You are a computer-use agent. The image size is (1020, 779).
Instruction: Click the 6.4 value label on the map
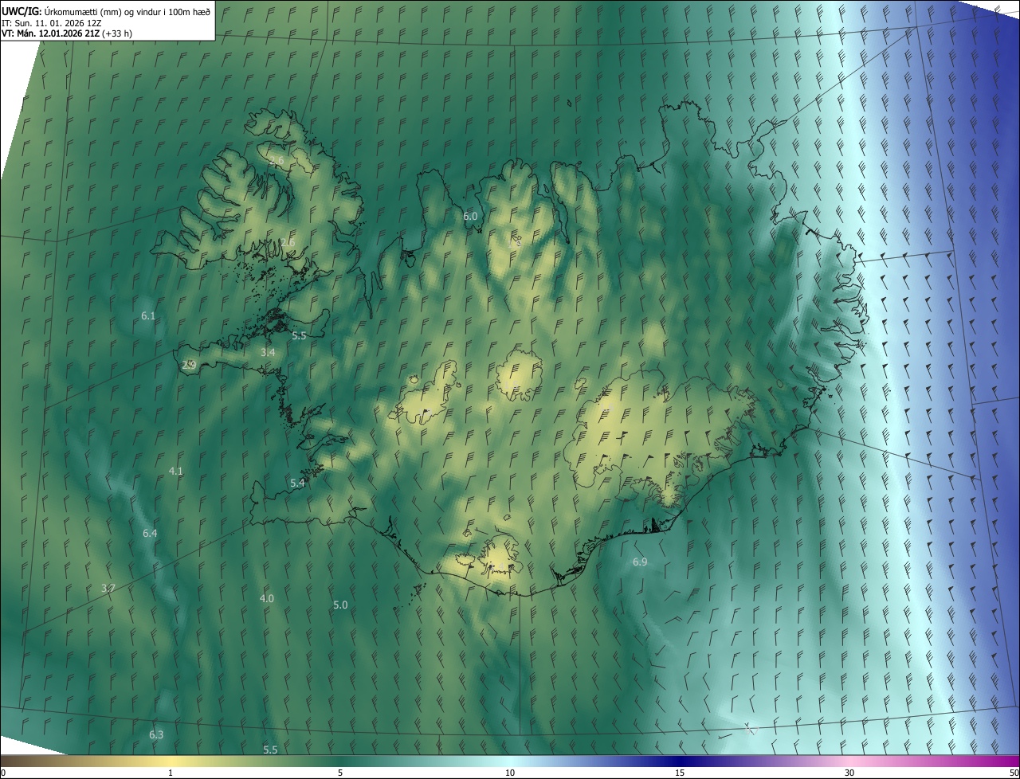(150, 533)
